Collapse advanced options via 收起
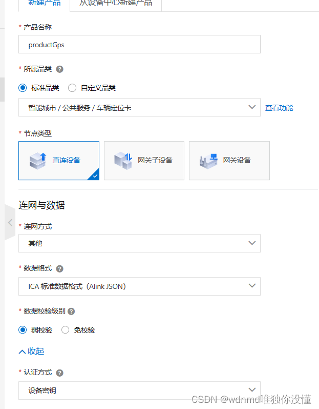319x409 pixels. pos(31,352)
